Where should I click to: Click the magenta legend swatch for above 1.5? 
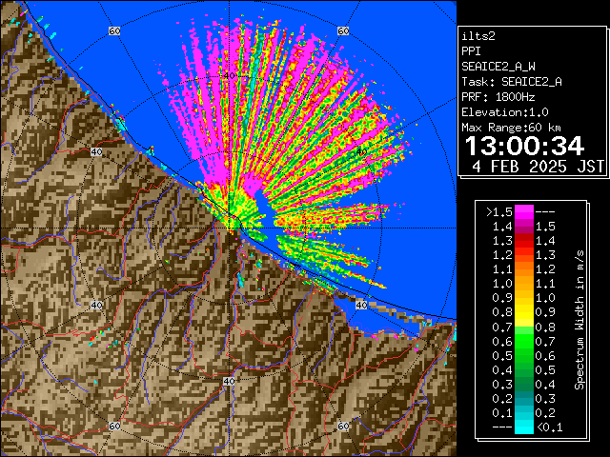pos(523,211)
